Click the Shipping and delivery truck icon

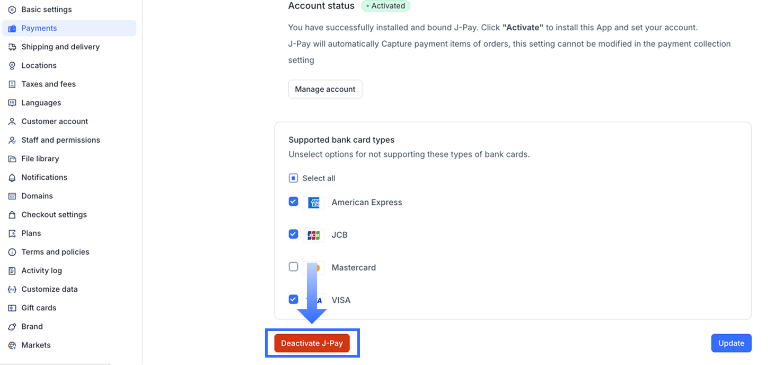point(12,47)
